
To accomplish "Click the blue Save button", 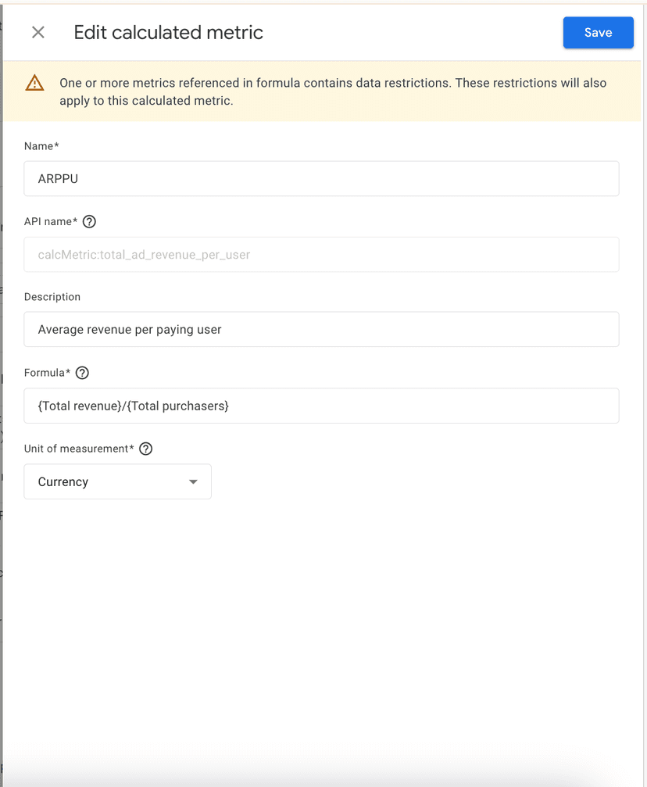I will tap(598, 33).
